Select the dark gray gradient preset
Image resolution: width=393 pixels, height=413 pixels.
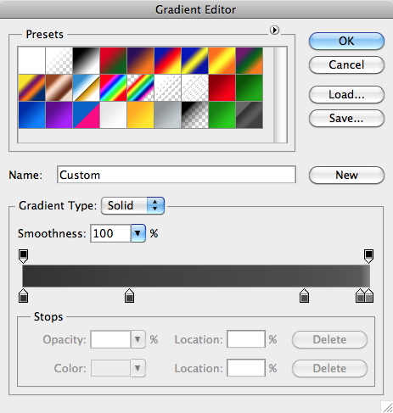click(249, 115)
